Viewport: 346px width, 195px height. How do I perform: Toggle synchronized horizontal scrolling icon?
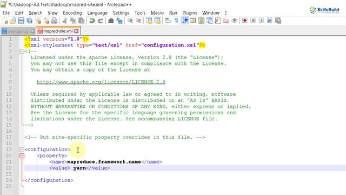pyautogui.click(x=157, y=21)
